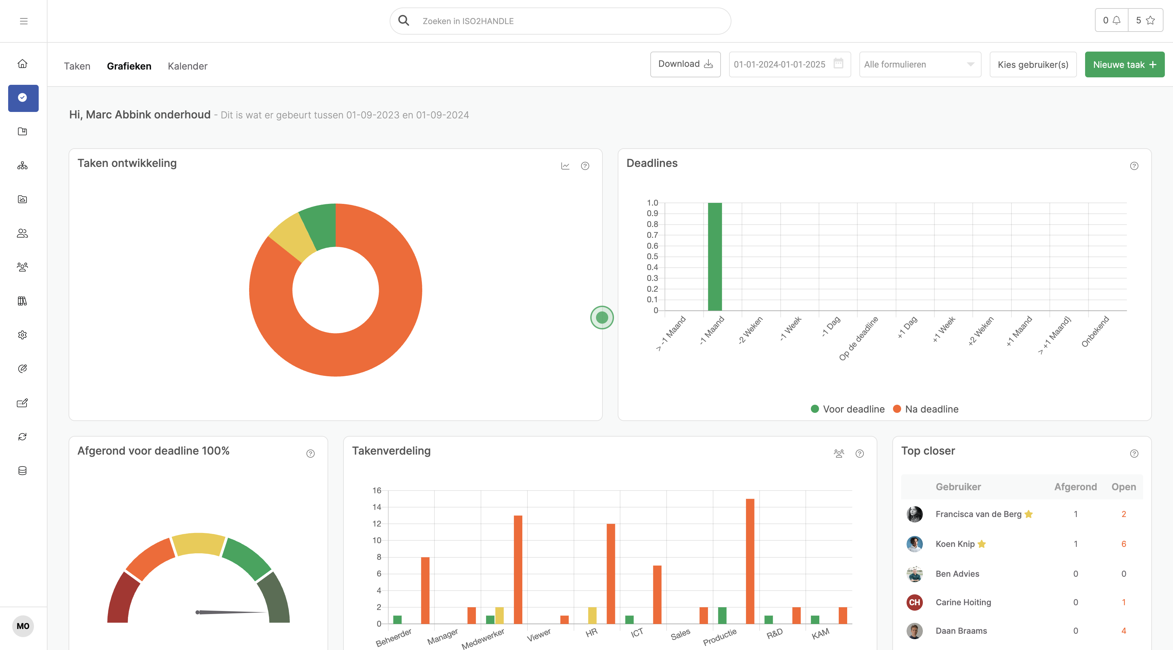This screenshot has width=1173, height=650.
Task: Open the date range field 01-01-2024-01-01-2025
Action: (790, 65)
